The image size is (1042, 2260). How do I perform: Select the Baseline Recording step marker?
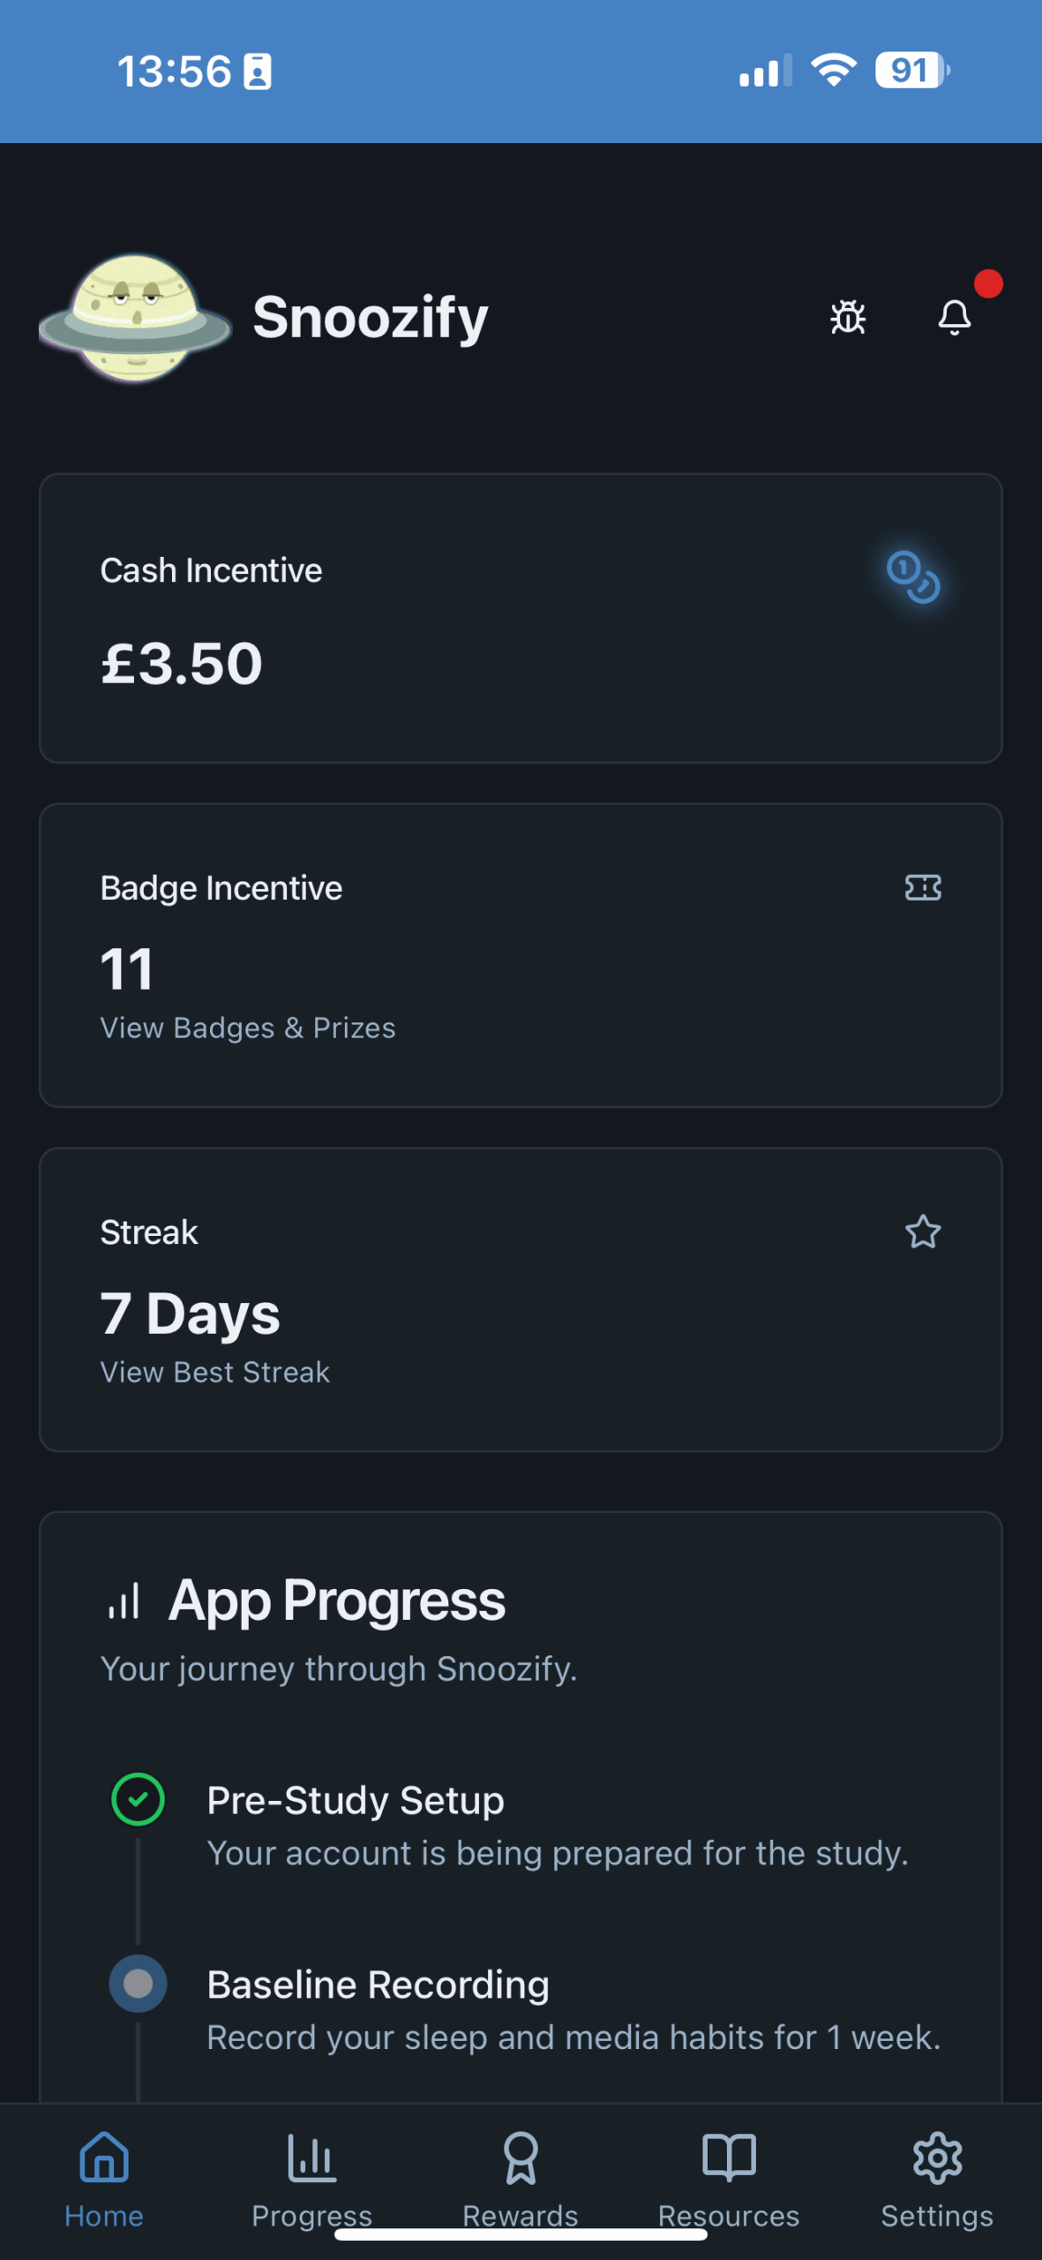click(138, 1984)
